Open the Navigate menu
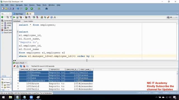This screenshot has height=100, width=179. [19, 5]
